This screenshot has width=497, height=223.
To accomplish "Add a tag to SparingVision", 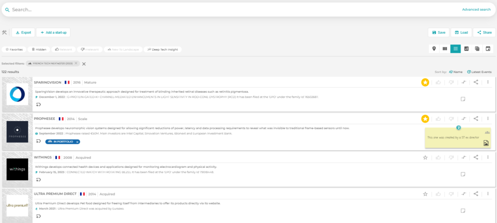I will coord(38,104).
